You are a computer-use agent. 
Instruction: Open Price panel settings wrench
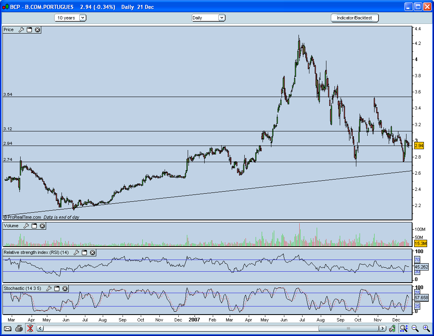tap(21, 30)
